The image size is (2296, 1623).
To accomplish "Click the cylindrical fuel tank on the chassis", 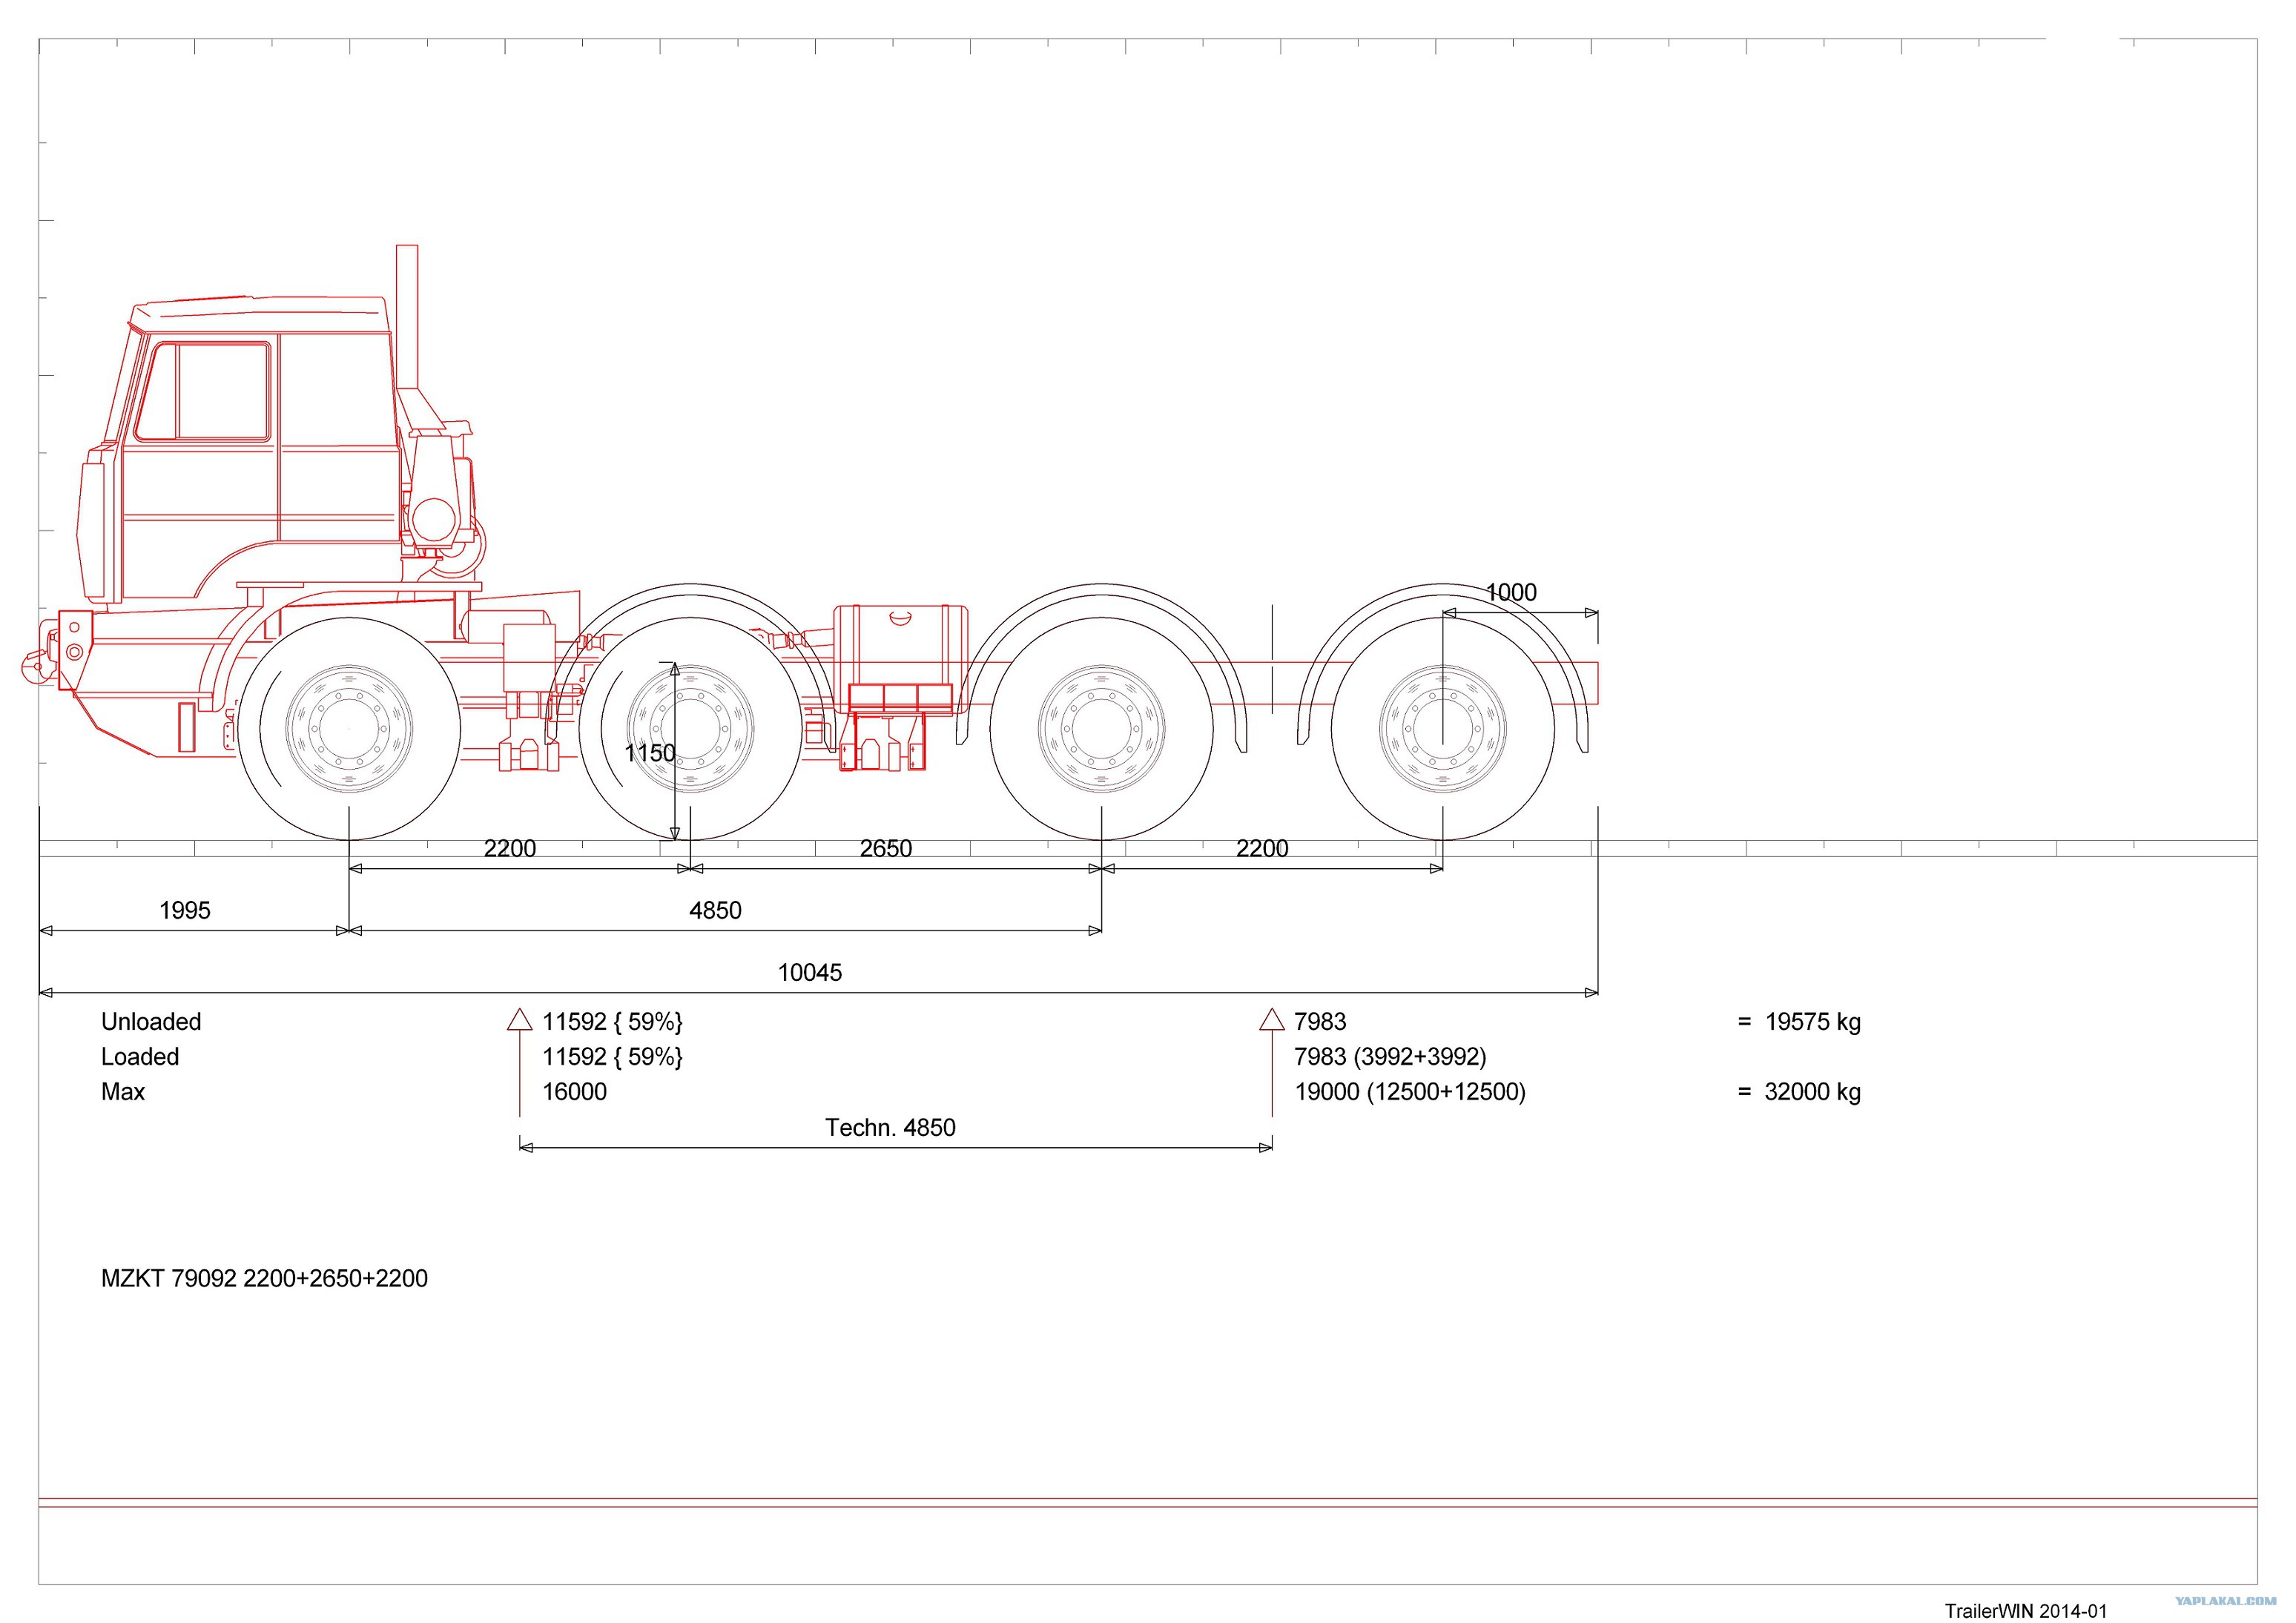I will (x=901, y=642).
